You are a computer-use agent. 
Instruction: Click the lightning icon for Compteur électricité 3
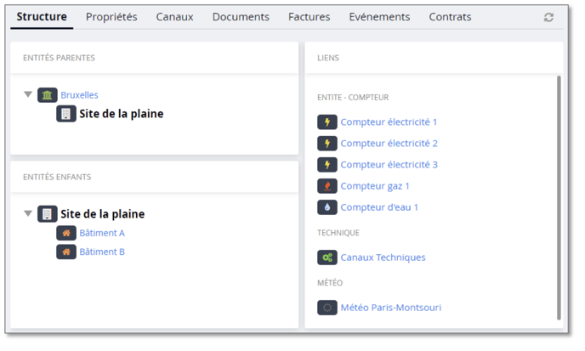tap(327, 165)
